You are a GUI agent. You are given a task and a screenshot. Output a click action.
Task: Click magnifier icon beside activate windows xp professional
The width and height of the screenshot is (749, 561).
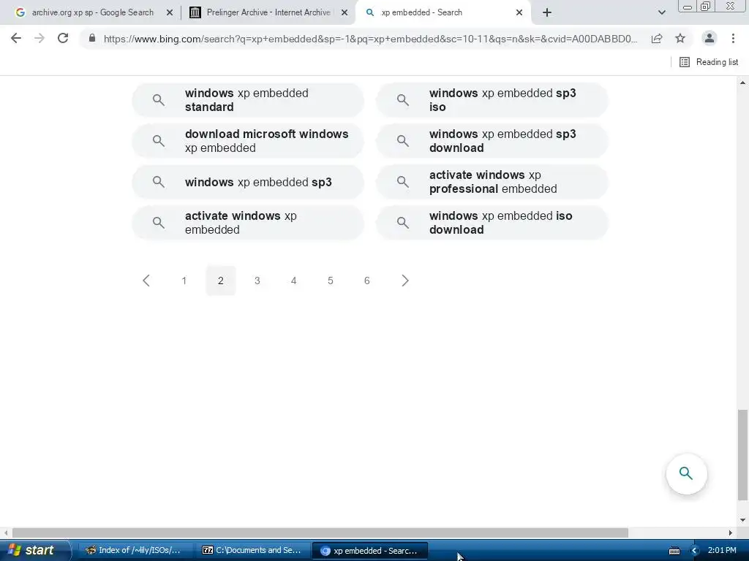point(403,182)
